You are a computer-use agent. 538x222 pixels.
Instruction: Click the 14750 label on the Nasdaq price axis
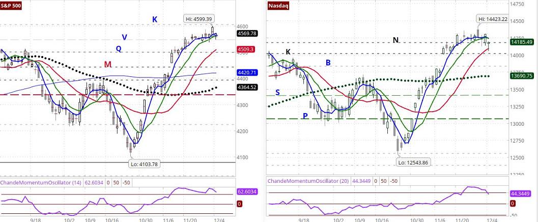pos(518,4)
